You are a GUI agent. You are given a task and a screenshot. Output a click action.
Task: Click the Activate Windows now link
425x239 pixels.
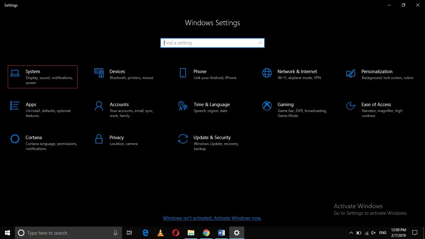(x=213, y=218)
